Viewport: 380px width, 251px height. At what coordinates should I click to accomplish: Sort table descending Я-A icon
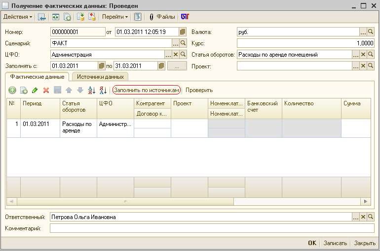(x=103, y=91)
